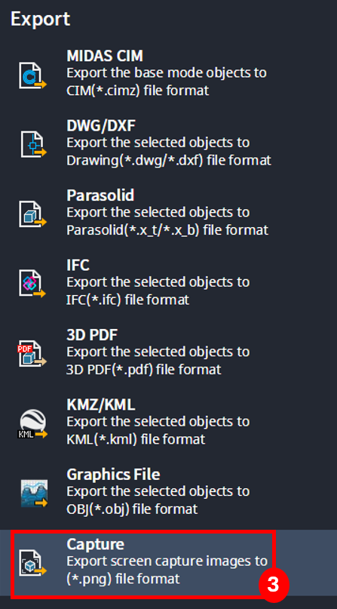337x609 pixels.
Task: Click the Graphics File terrain icon
Action: tap(34, 494)
